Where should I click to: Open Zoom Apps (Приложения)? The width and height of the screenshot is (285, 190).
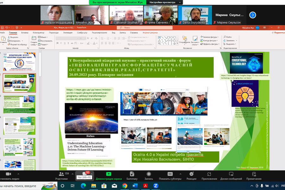[x=209, y=174]
